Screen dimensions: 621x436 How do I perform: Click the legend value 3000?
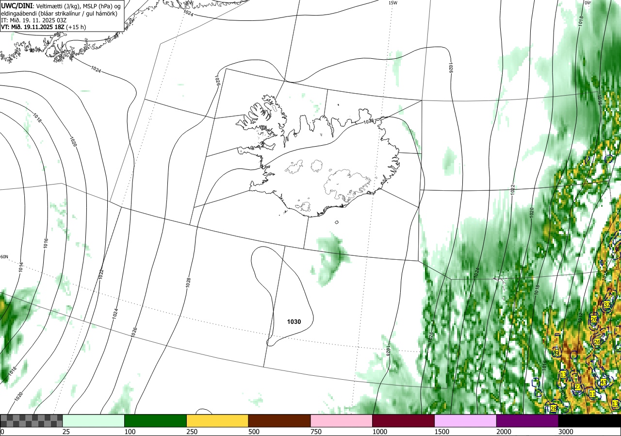coord(567,432)
